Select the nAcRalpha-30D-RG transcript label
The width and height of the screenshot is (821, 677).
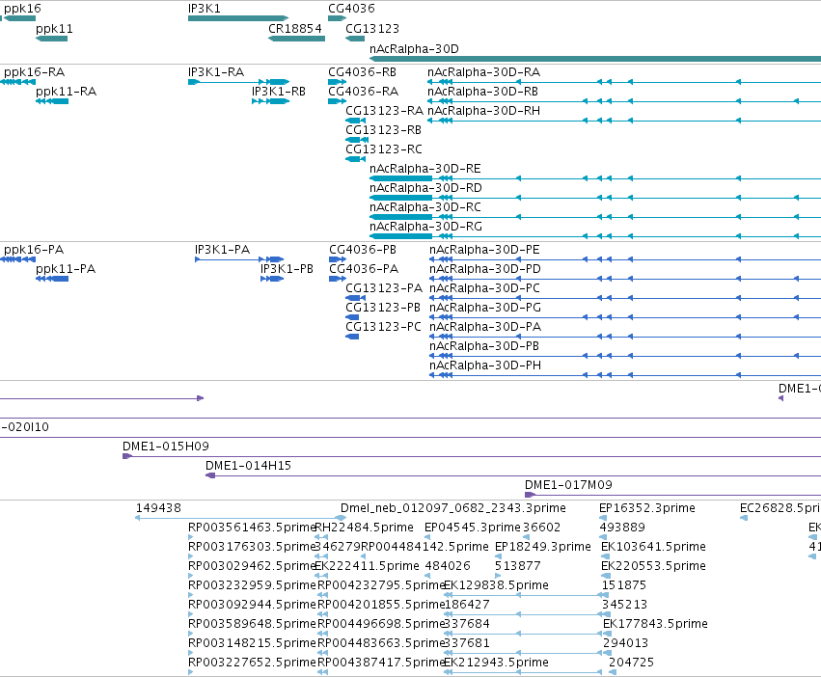point(425,227)
